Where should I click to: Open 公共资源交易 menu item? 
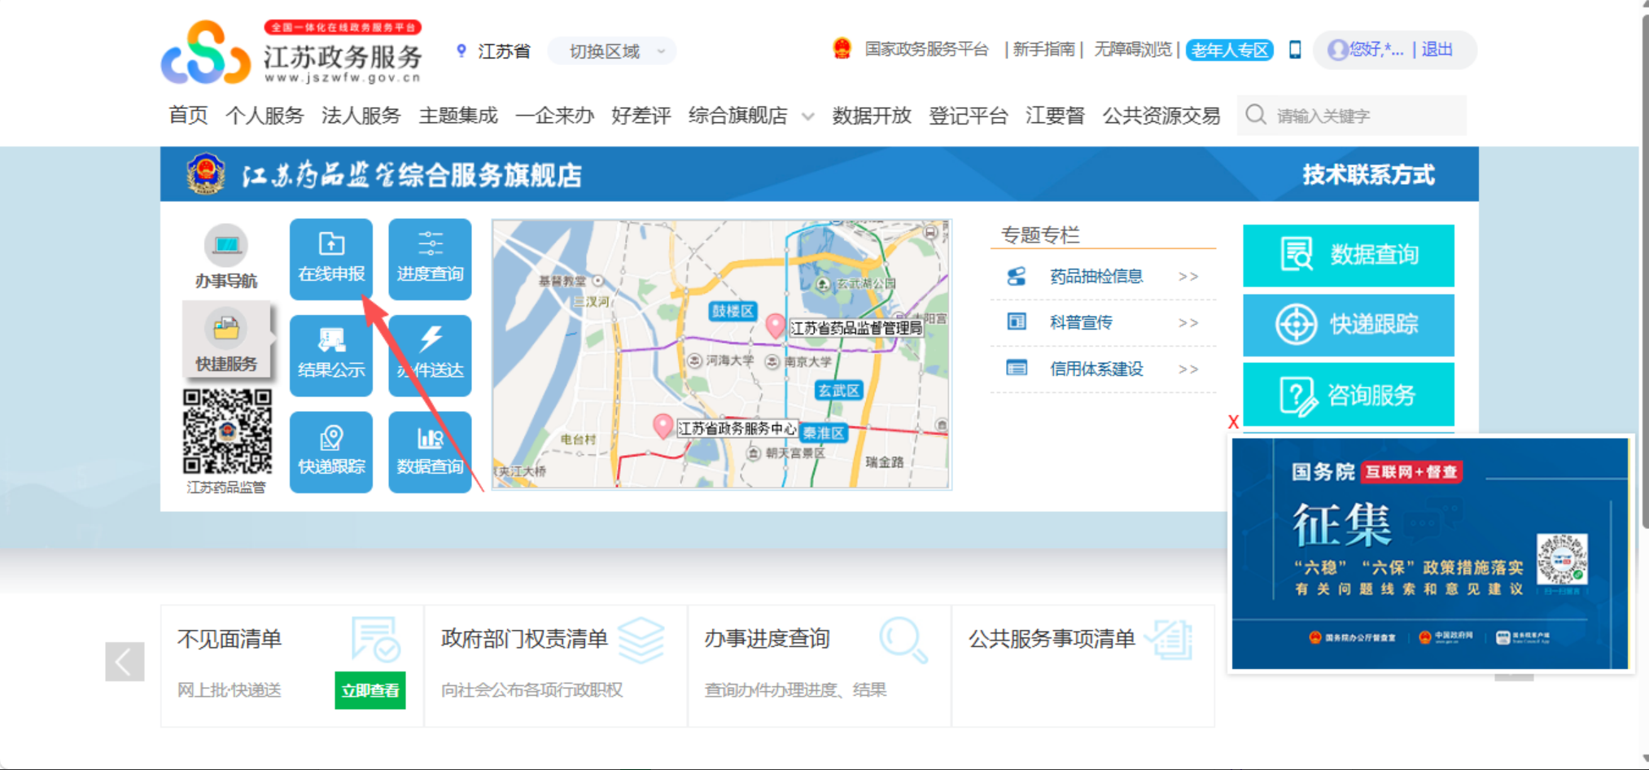tap(1161, 116)
